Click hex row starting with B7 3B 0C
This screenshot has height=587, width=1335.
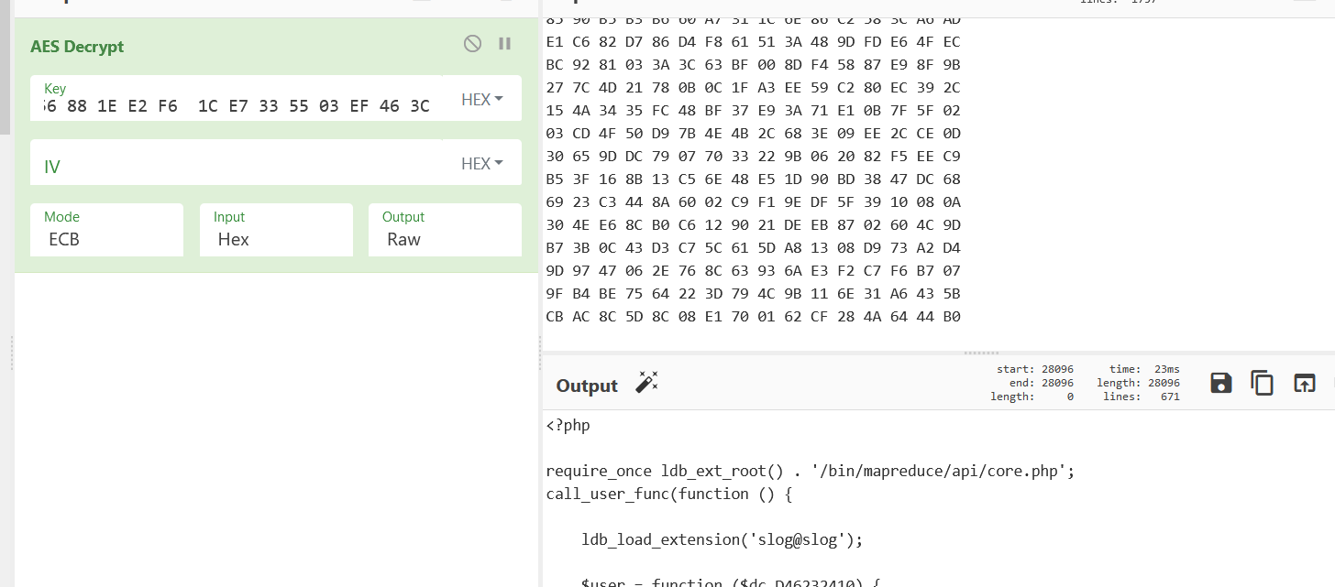click(x=753, y=248)
